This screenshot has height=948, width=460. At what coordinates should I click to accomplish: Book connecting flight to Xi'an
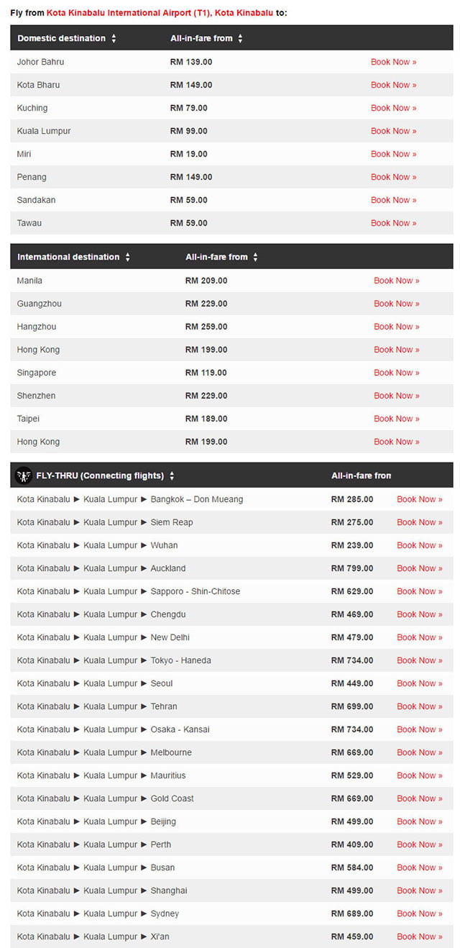tap(420, 936)
